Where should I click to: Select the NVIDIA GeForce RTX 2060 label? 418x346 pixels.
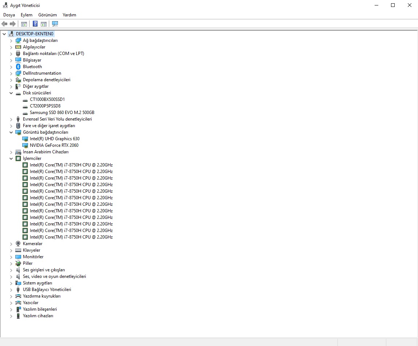coord(54,145)
